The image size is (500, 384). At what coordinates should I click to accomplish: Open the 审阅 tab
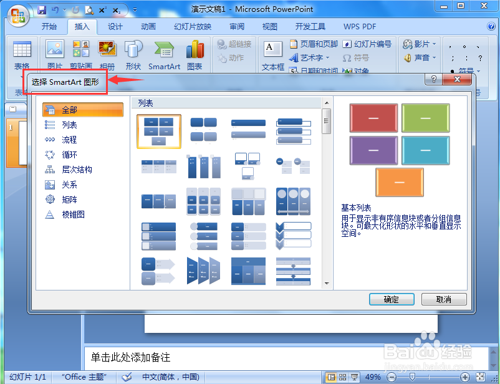pos(237,27)
